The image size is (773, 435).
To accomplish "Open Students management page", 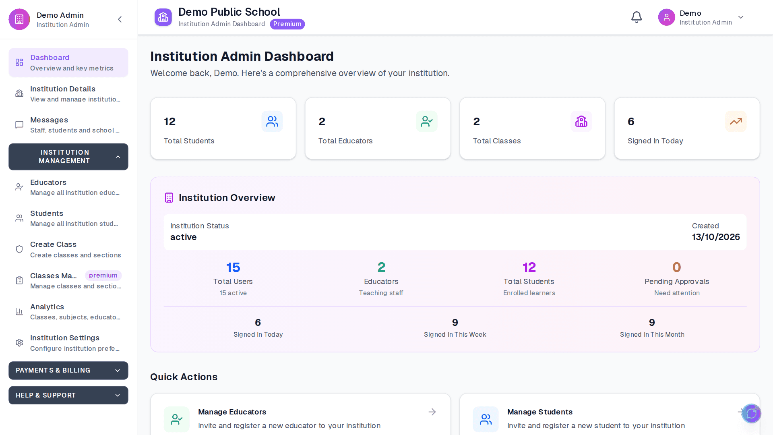I will [68, 218].
